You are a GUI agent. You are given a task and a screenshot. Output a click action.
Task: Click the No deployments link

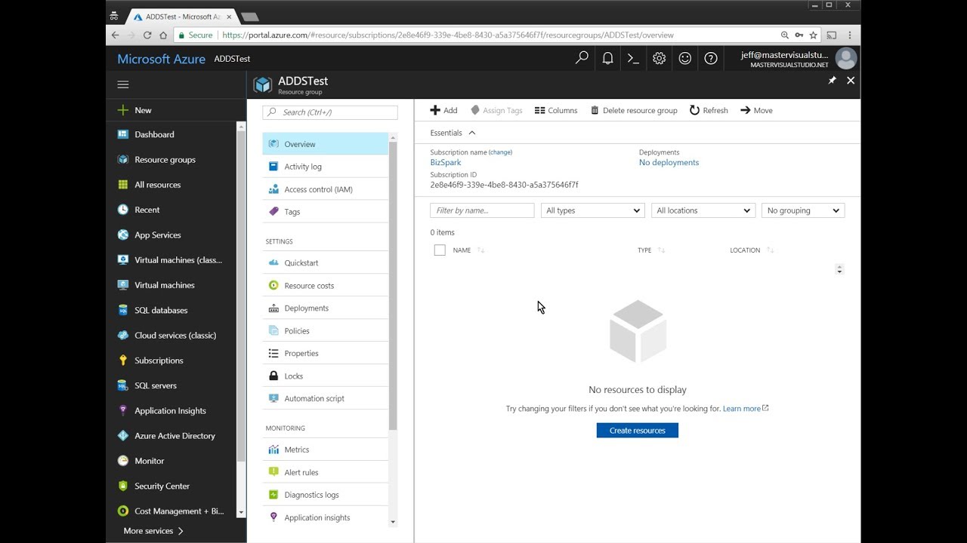(x=669, y=162)
